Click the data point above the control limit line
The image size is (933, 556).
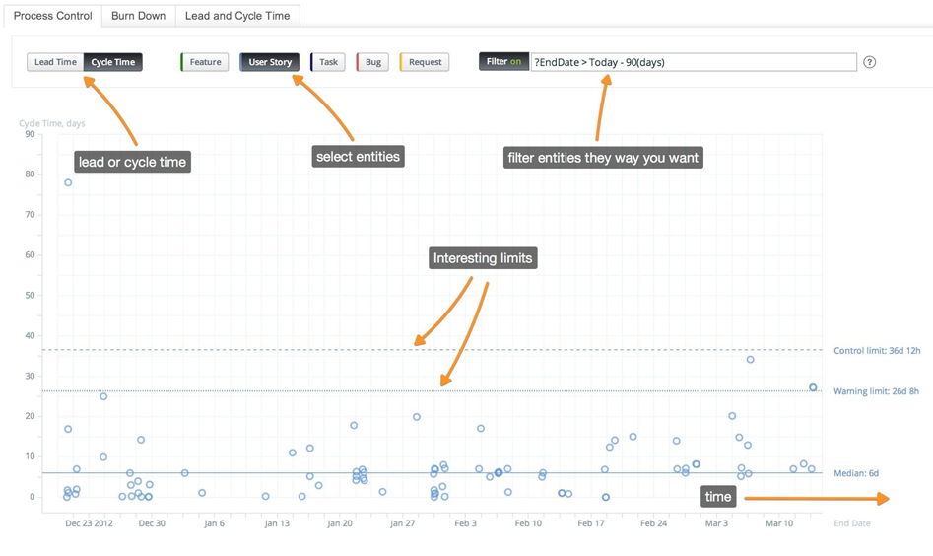(x=751, y=360)
